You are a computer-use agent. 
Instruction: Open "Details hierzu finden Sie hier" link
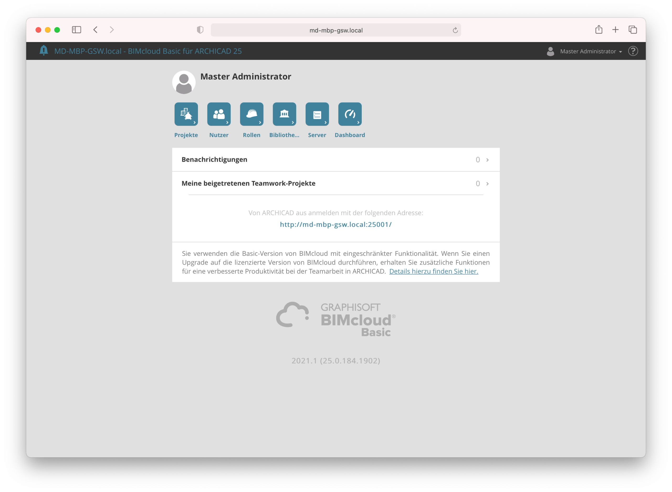433,271
